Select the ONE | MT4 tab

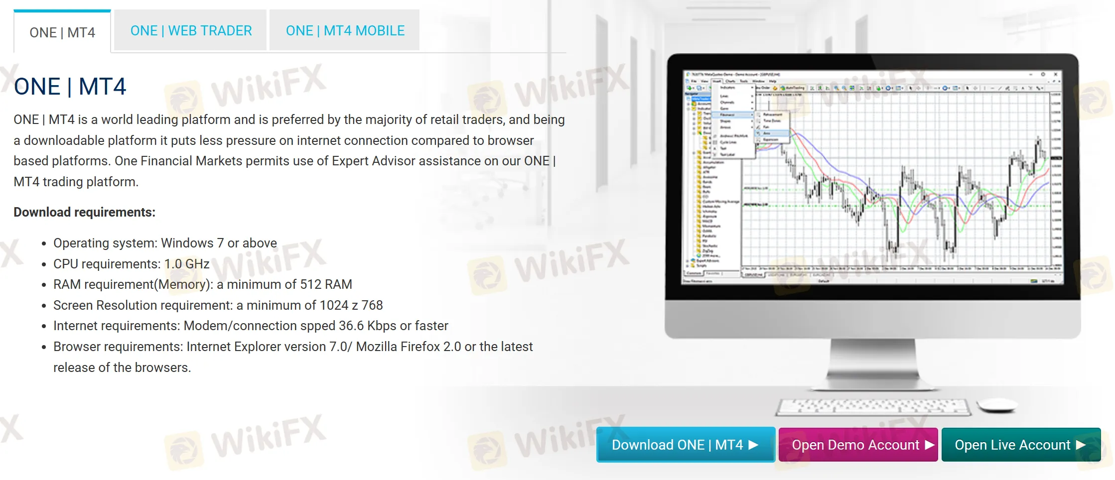pyautogui.click(x=62, y=31)
